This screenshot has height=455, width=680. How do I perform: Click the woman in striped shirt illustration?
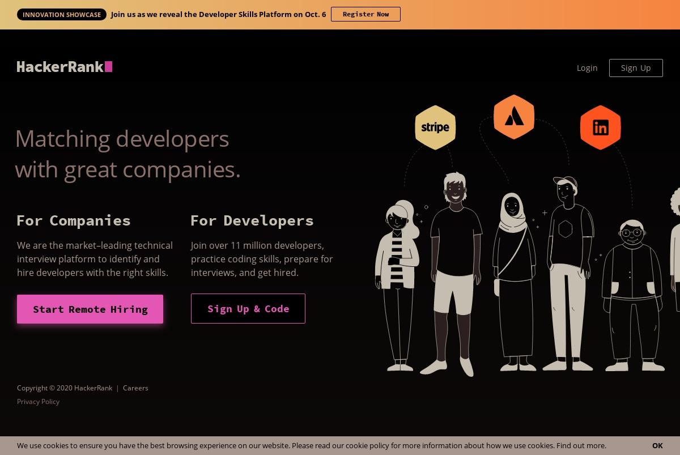click(x=398, y=286)
